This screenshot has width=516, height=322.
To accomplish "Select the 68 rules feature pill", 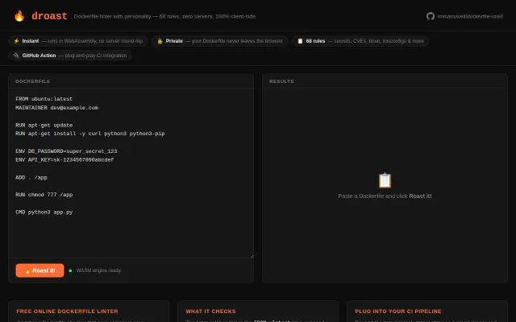I will click(x=360, y=41).
